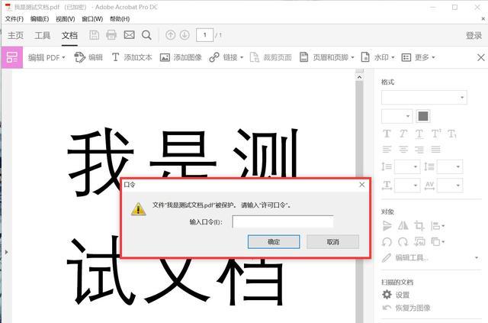The height and width of the screenshot is (323, 488).
Task: Click the scroll-up arrow of document scrollbar
Action: pyautogui.click(x=359, y=77)
